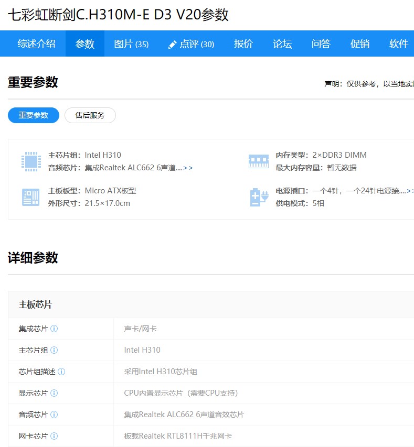
Task: Click info icon next to 芯片组描述
Action: pos(61,372)
